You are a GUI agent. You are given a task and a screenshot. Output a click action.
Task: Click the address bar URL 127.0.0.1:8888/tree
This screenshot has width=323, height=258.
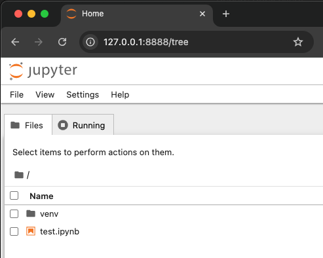click(146, 42)
